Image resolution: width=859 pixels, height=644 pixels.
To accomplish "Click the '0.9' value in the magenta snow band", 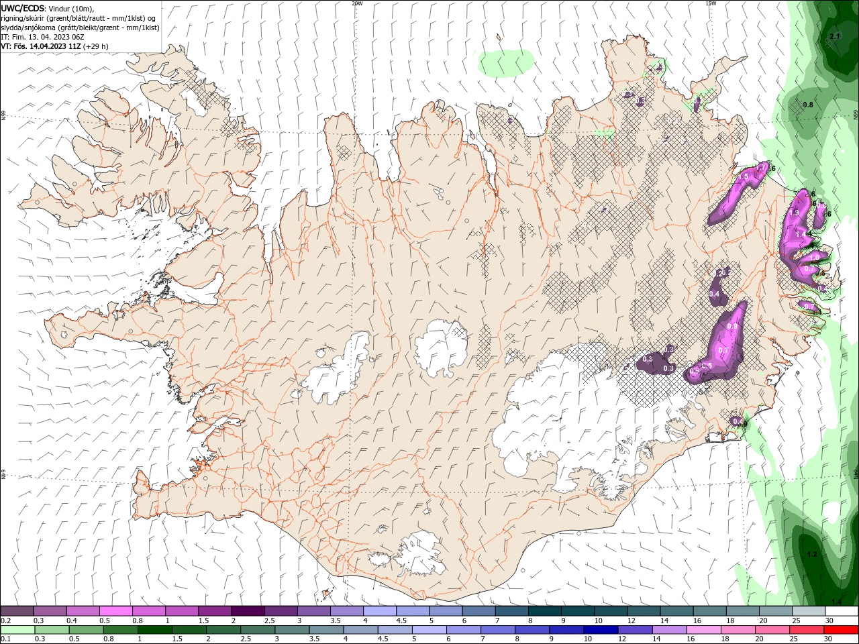I will pyautogui.click(x=732, y=326).
